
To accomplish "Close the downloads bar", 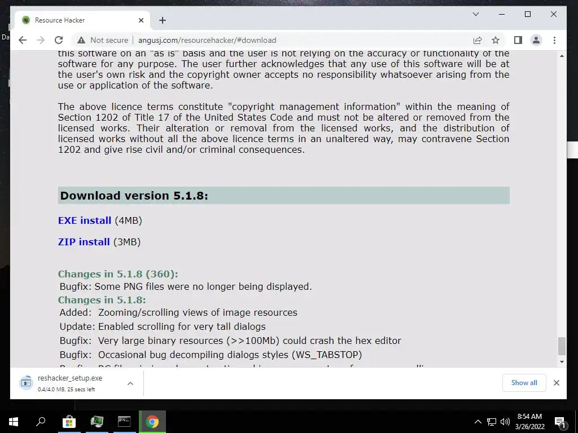I will click(x=556, y=383).
